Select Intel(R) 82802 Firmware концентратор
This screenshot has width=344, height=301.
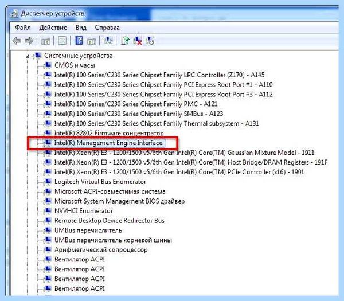pos(109,133)
